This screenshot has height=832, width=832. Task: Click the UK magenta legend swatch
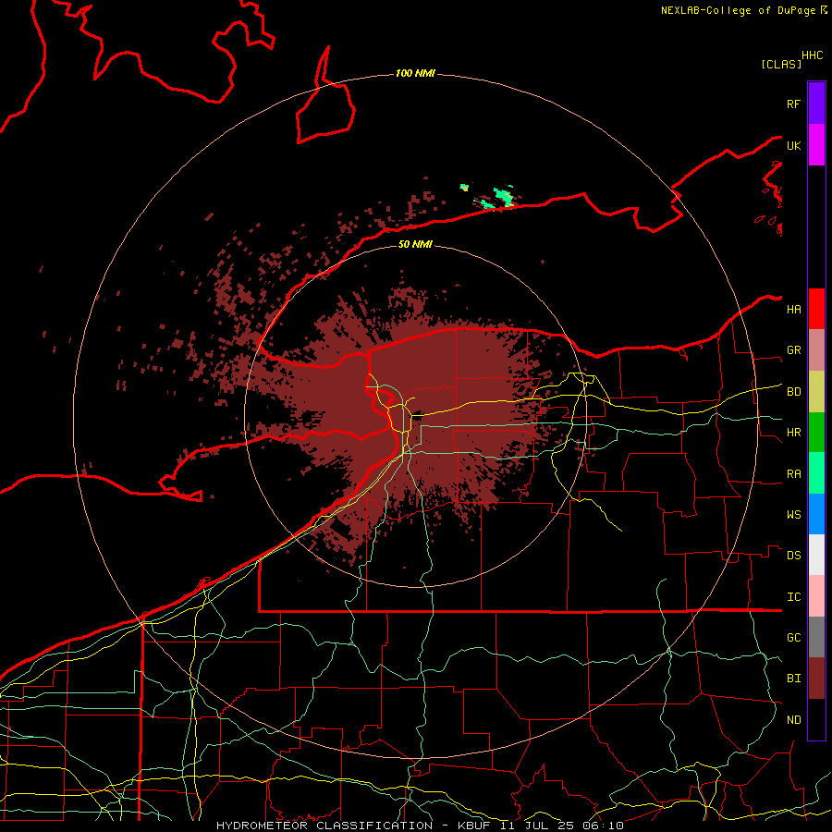(816, 145)
